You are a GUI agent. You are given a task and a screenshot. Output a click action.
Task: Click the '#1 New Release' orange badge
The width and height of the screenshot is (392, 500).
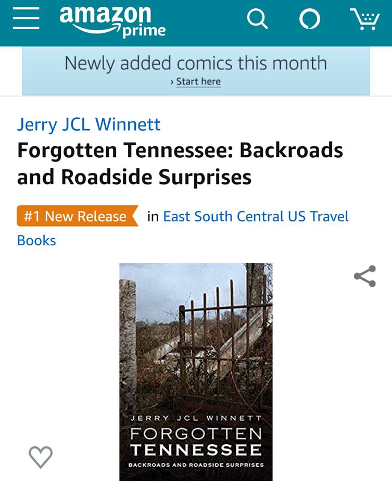76,216
